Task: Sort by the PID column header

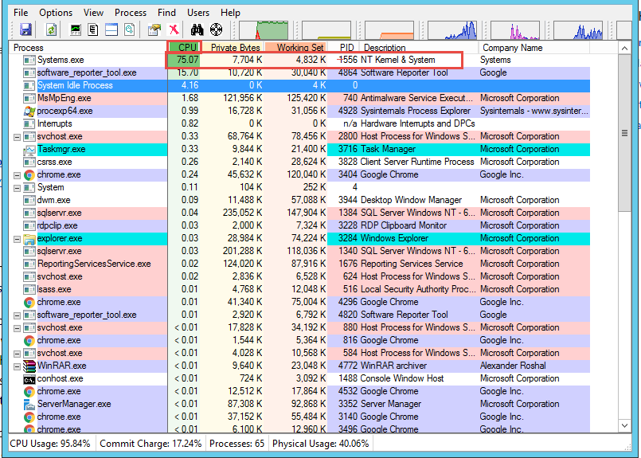Action: pos(343,48)
